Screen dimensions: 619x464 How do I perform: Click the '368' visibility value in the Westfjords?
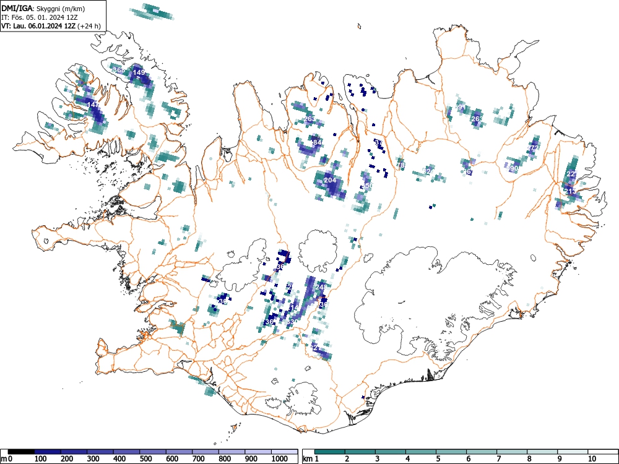[119, 71]
